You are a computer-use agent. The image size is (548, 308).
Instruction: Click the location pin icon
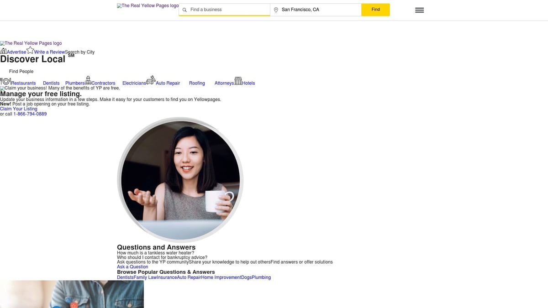point(276,10)
